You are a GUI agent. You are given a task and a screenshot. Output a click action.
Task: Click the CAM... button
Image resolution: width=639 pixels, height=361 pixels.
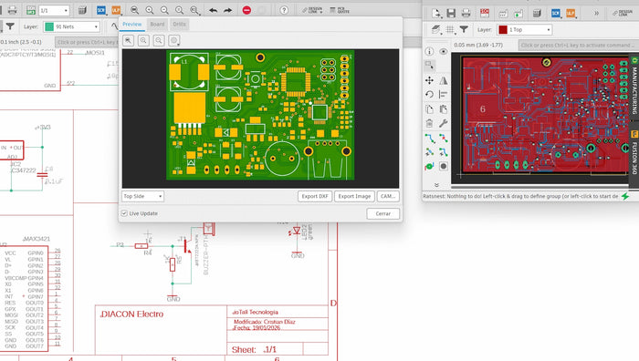(388, 196)
